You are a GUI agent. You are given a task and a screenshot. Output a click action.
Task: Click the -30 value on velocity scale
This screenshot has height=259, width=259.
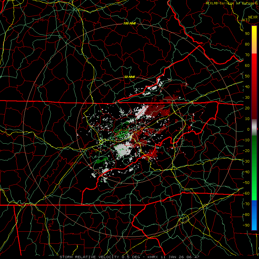click(246, 161)
